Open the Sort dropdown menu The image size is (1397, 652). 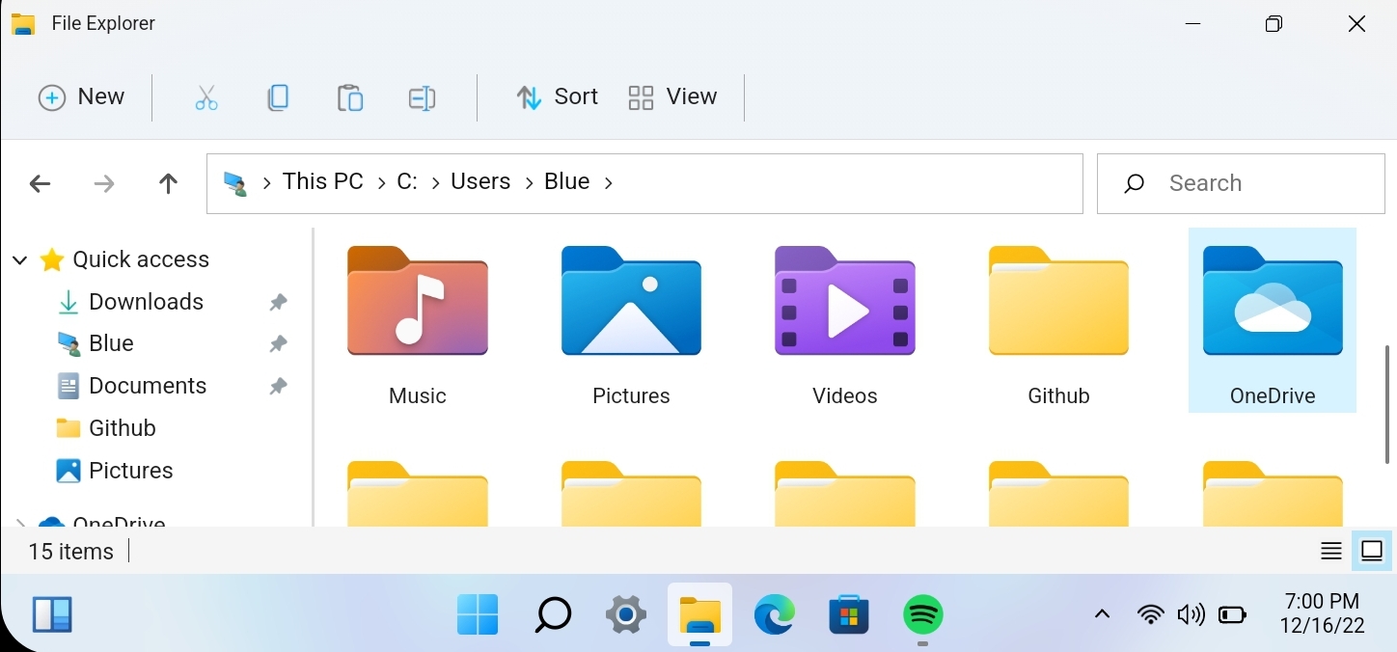[x=558, y=97]
